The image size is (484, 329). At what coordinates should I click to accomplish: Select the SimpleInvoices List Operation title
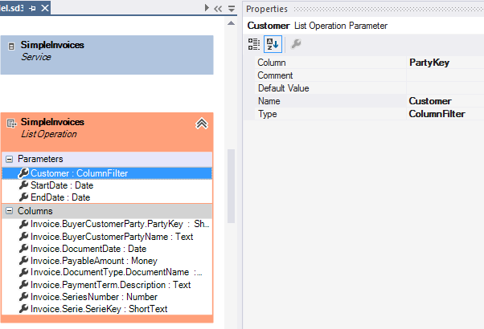click(52, 122)
